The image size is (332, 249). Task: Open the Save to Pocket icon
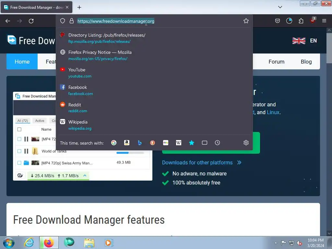[x=278, y=21]
